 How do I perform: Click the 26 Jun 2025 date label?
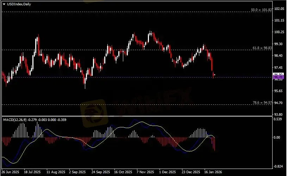(x=10, y=172)
